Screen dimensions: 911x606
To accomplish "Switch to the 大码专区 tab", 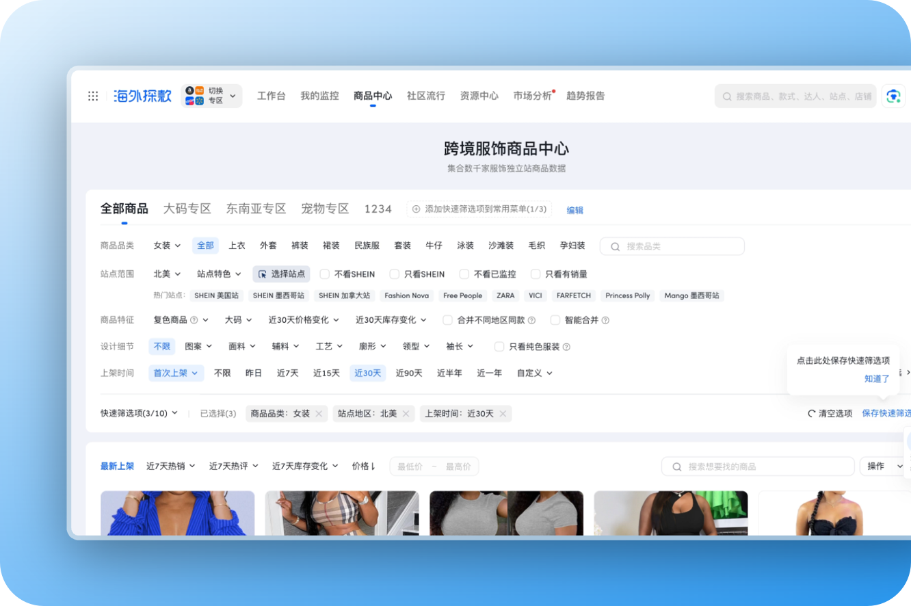I will tap(187, 209).
